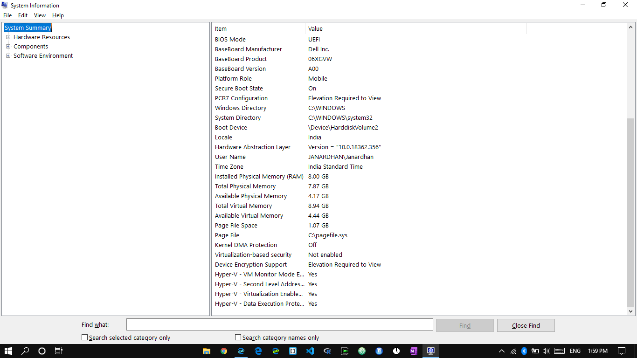Click the Close Find button

coord(526,325)
